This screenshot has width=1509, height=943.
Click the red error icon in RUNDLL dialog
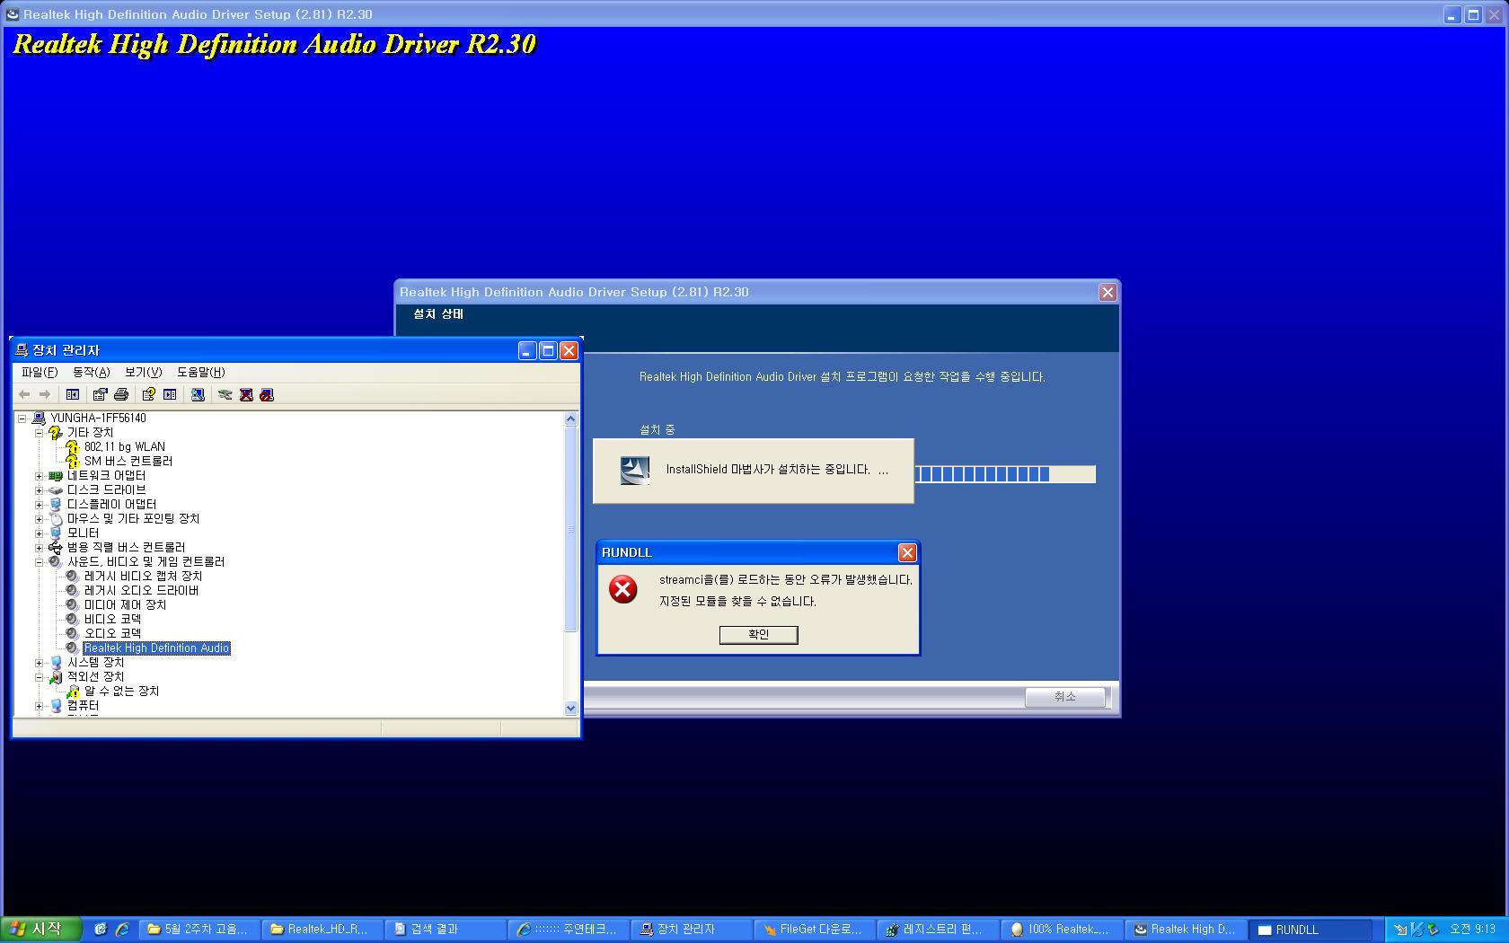click(622, 589)
